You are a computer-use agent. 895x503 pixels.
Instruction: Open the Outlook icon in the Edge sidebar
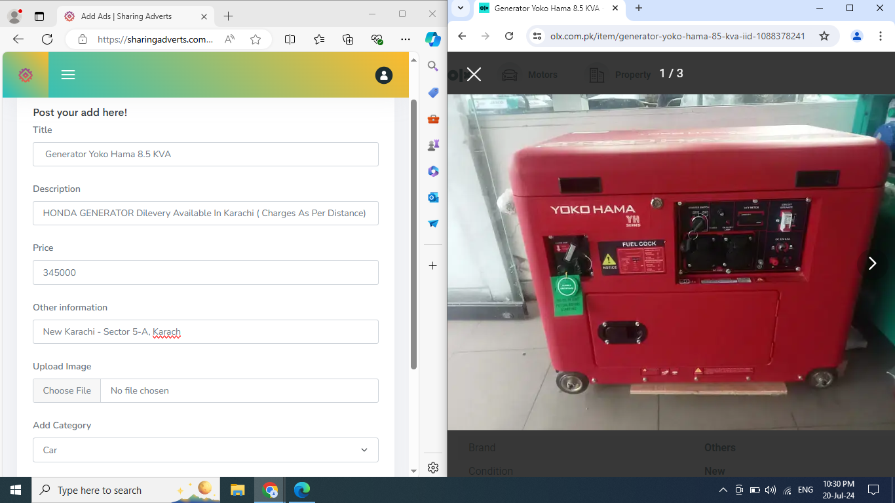click(433, 197)
